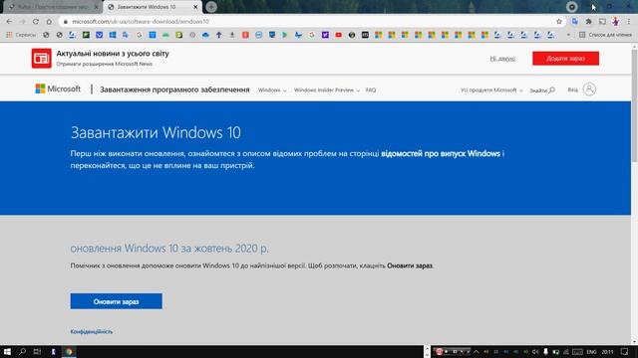Close the first inactive browser tab

97,7
